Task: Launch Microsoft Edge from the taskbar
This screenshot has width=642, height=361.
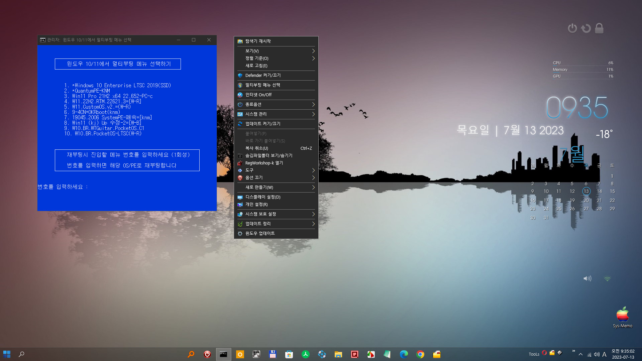Action: pos(404,354)
